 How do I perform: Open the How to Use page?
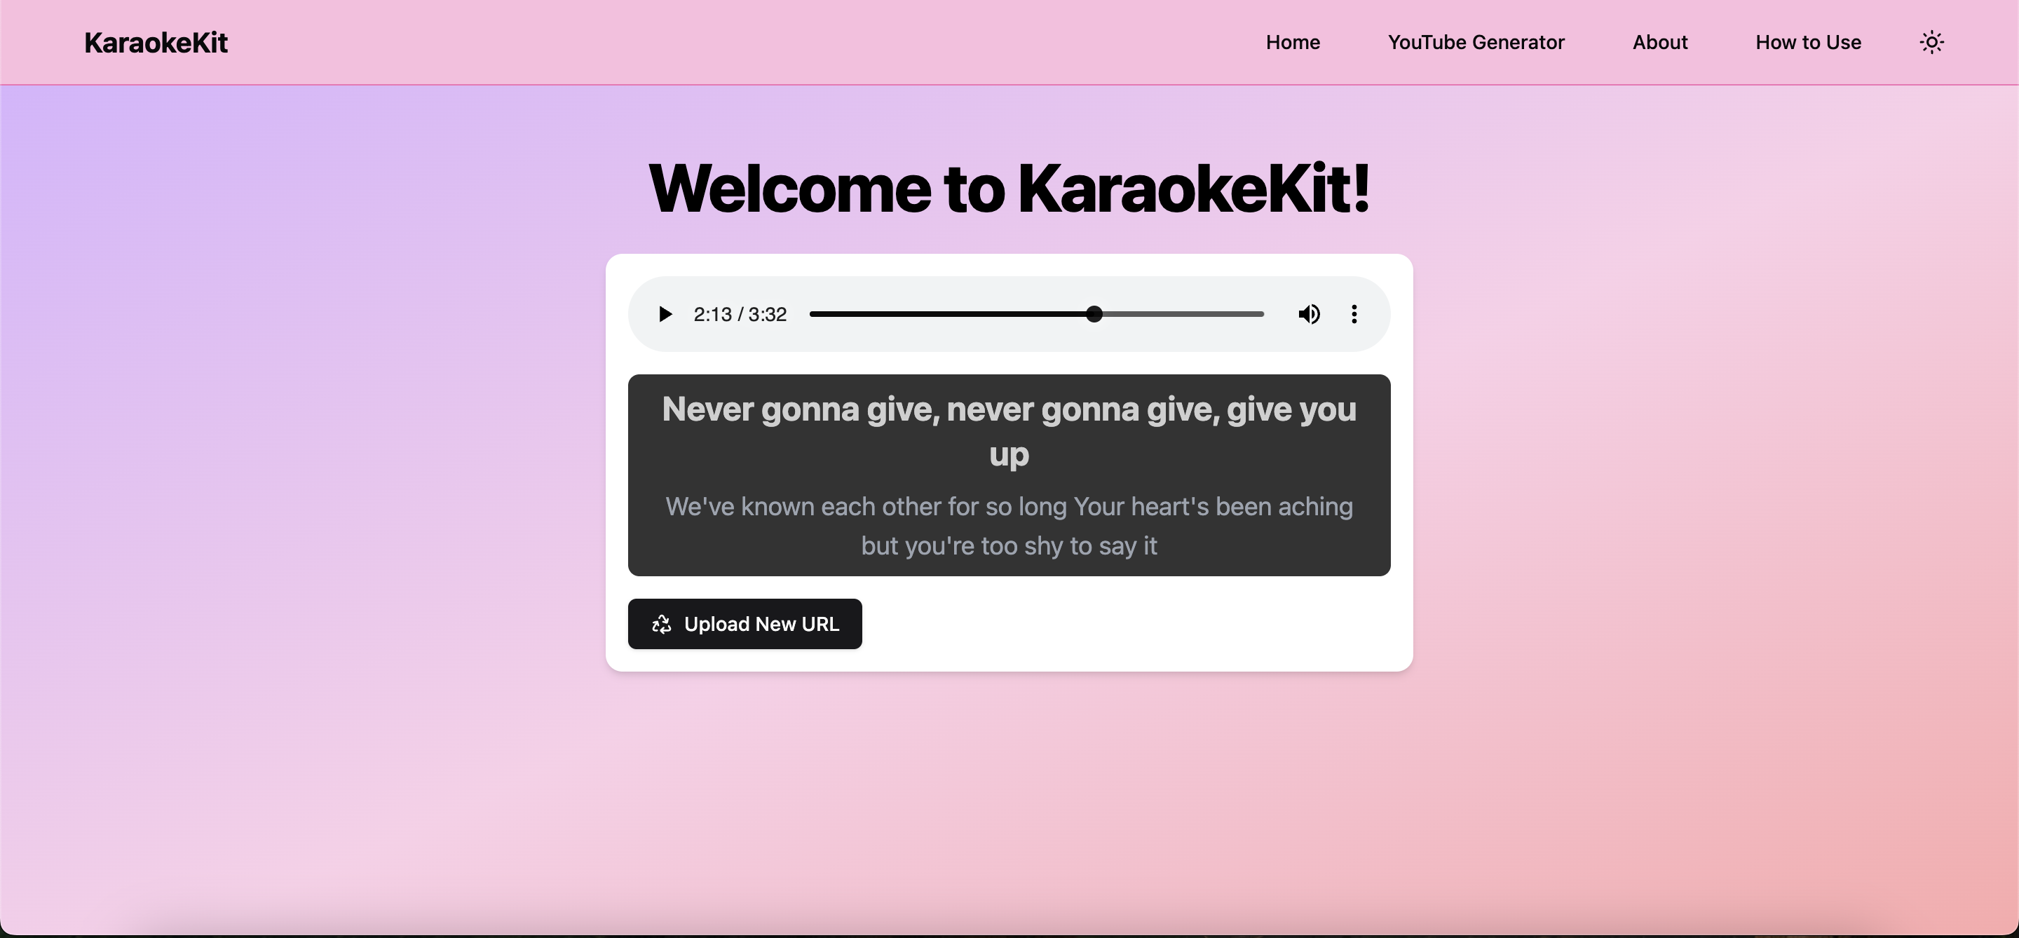click(1807, 42)
